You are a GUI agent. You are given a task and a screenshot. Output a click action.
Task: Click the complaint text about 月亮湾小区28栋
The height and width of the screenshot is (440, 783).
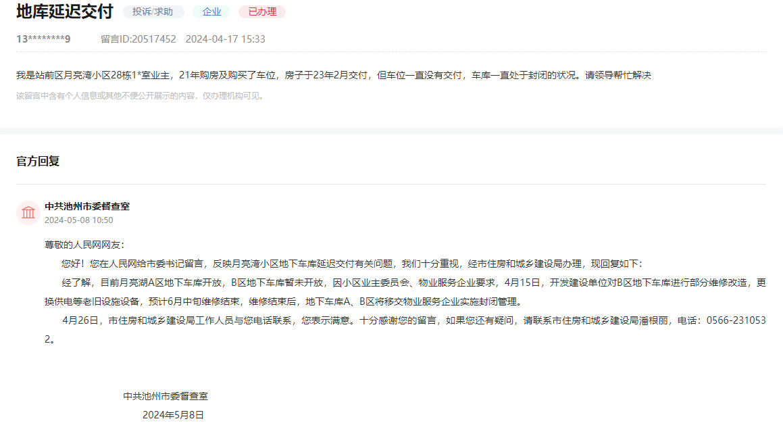pos(334,76)
